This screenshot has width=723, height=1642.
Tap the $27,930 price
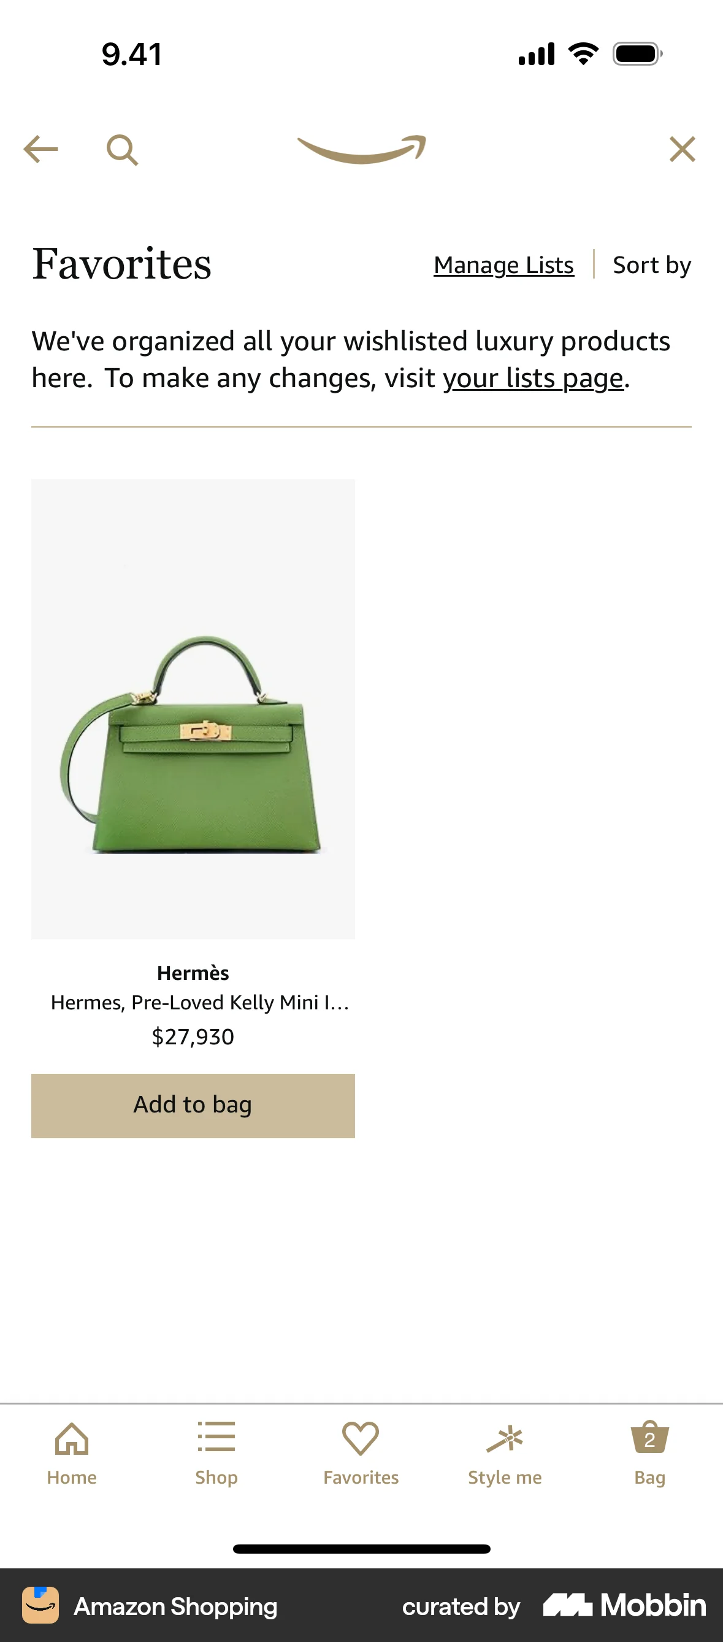click(x=193, y=1037)
